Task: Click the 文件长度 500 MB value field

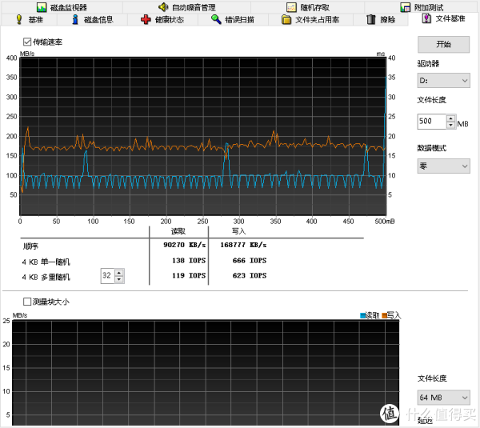Action: coord(430,122)
